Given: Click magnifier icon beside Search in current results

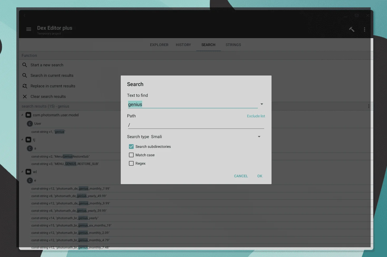Looking at the screenshot, I should [25, 75].
